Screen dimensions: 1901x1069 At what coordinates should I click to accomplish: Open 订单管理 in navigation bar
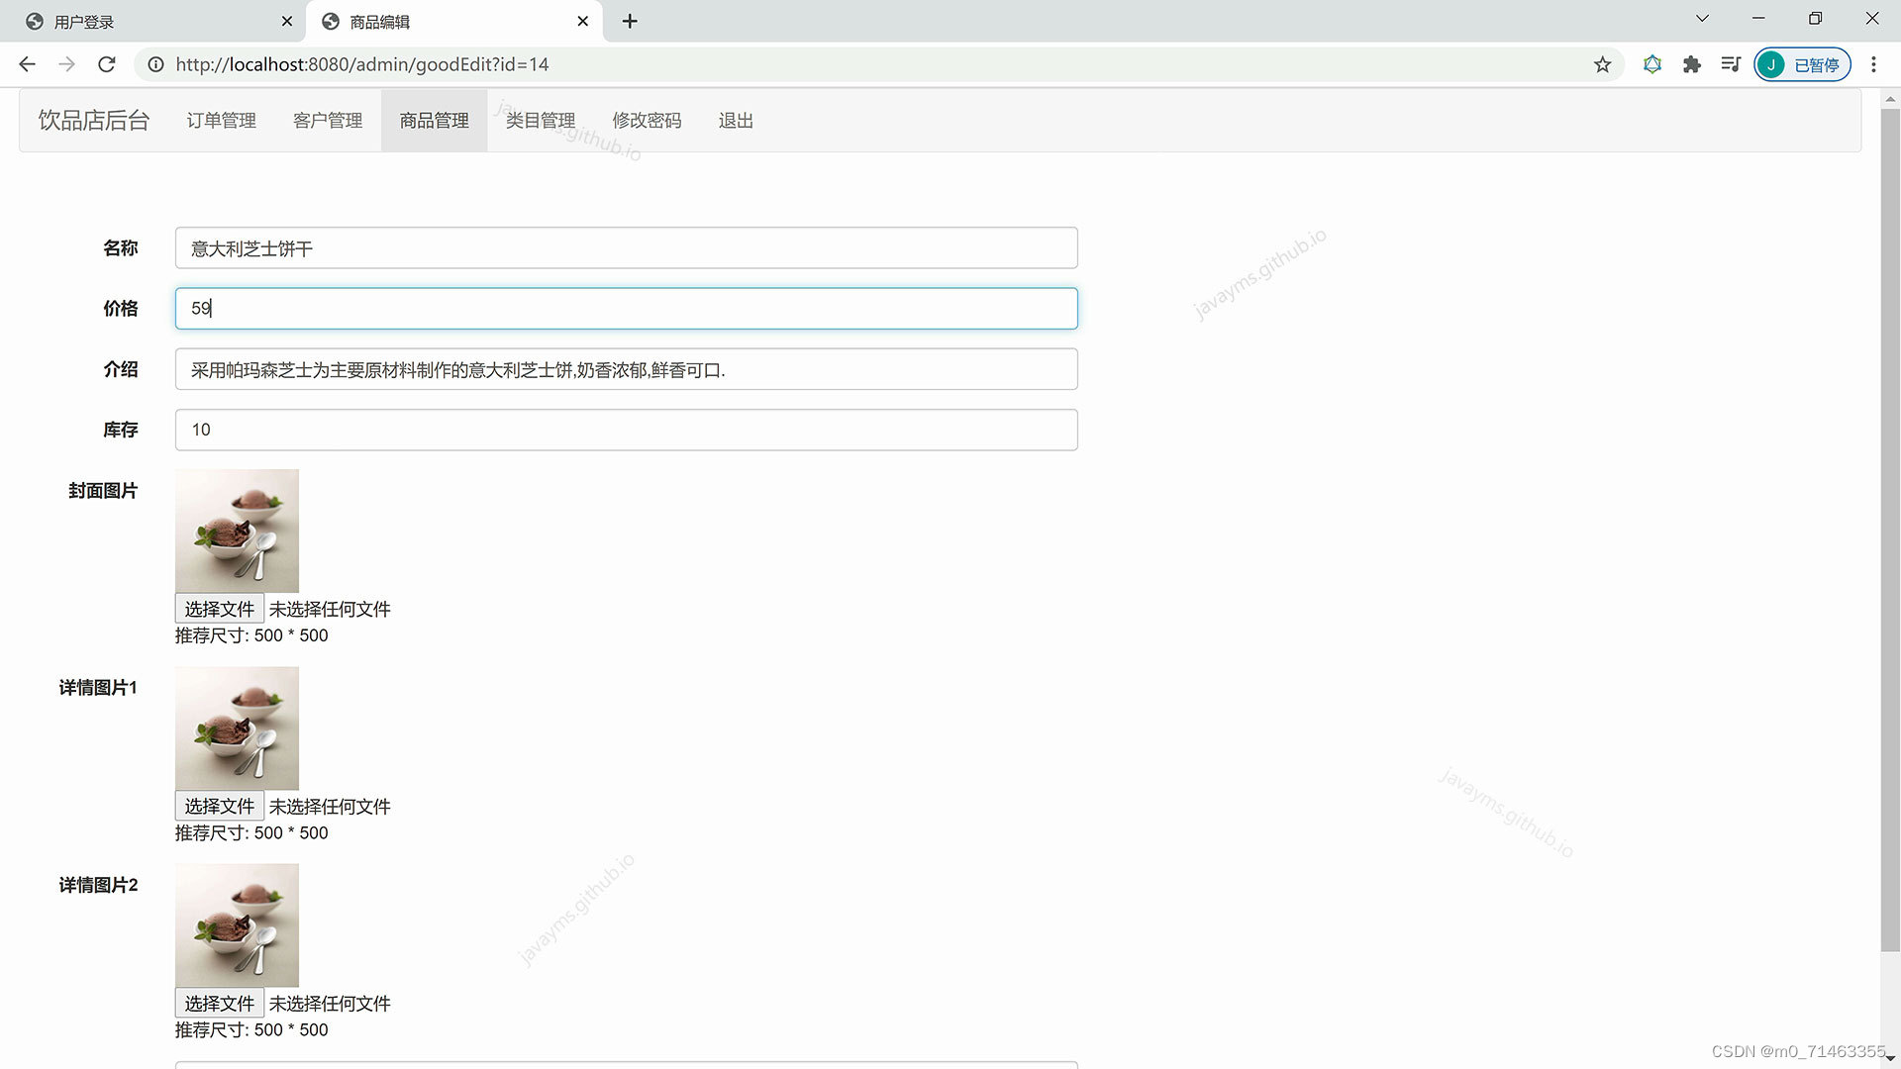[x=221, y=121]
